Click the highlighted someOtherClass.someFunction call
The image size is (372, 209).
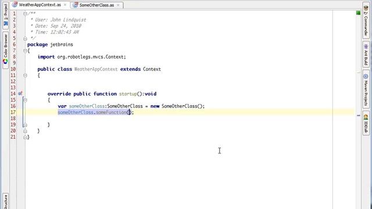pos(94,112)
